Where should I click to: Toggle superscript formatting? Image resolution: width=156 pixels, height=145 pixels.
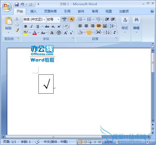(59, 26)
